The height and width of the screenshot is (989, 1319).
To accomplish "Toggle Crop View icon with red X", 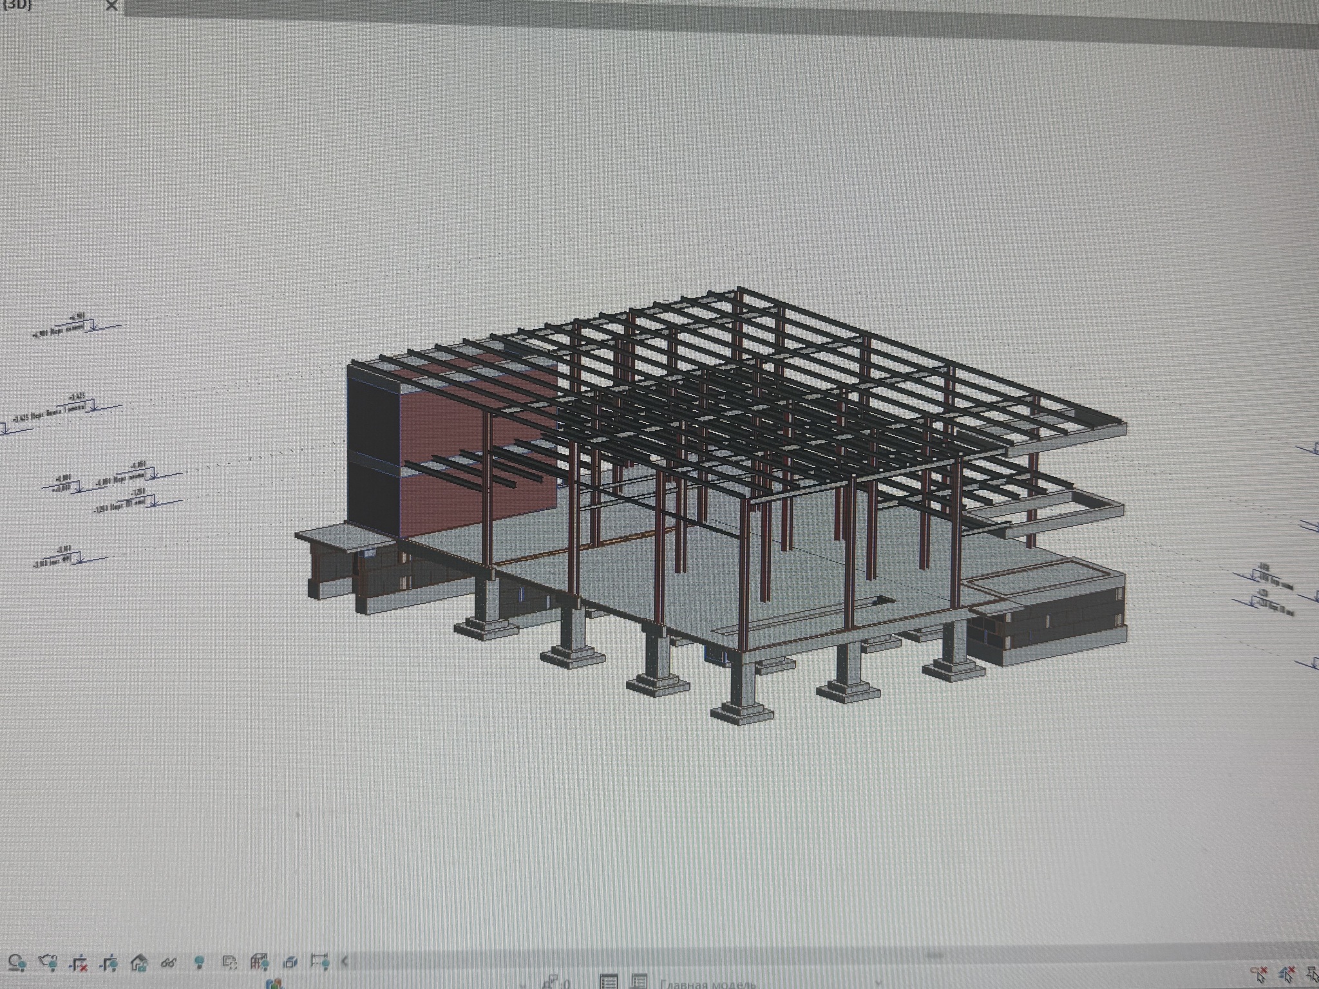I will pyautogui.click(x=79, y=963).
